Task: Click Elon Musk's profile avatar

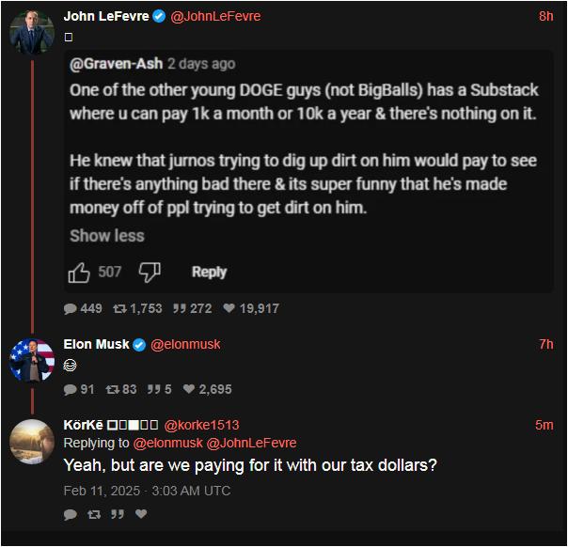Action: (x=32, y=361)
